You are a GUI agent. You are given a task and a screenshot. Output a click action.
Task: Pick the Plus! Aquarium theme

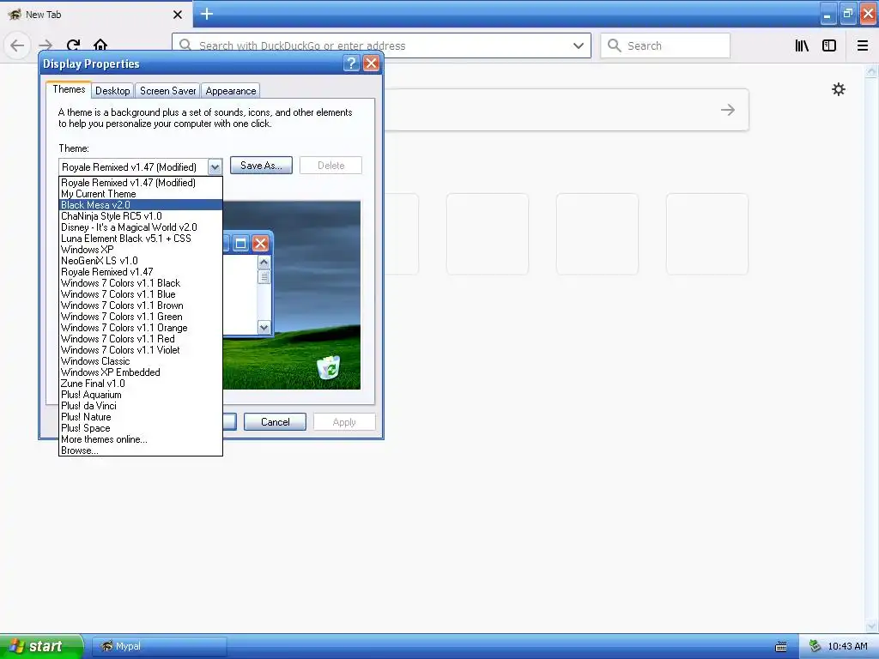tap(141, 395)
